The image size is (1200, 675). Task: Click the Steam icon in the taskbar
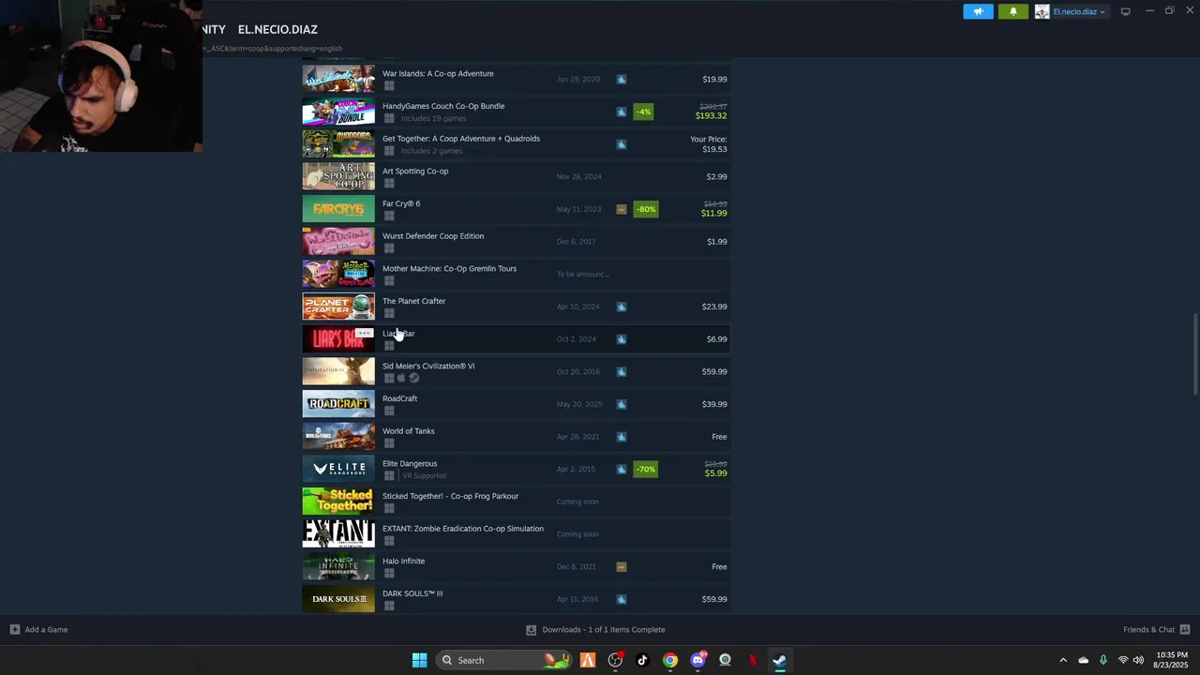779,660
